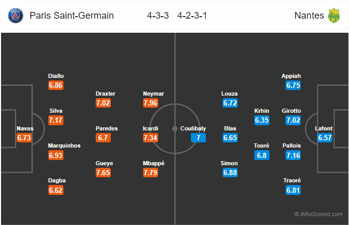Select Lafont goalkeeper rating 6.57
The width and height of the screenshot is (349, 225).
(x=325, y=138)
